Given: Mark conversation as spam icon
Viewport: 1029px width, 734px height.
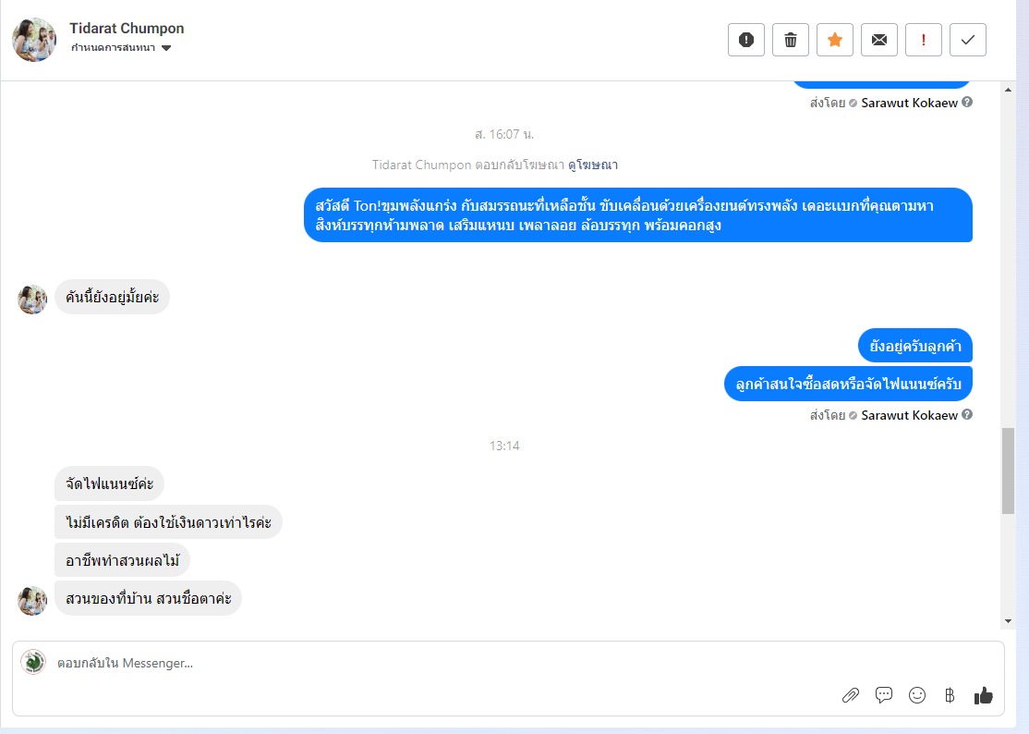Looking at the screenshot, I should pos(746,40).
